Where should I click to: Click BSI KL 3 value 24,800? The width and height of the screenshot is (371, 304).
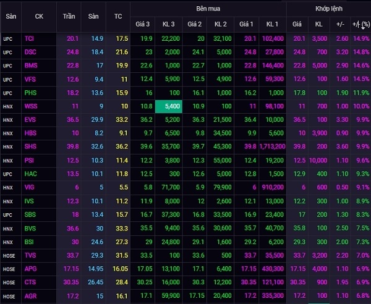click(171, 242)
